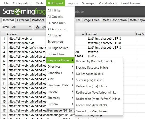
Task: Click the ascending sort arrow in header
Action: [x=83, y=34]
